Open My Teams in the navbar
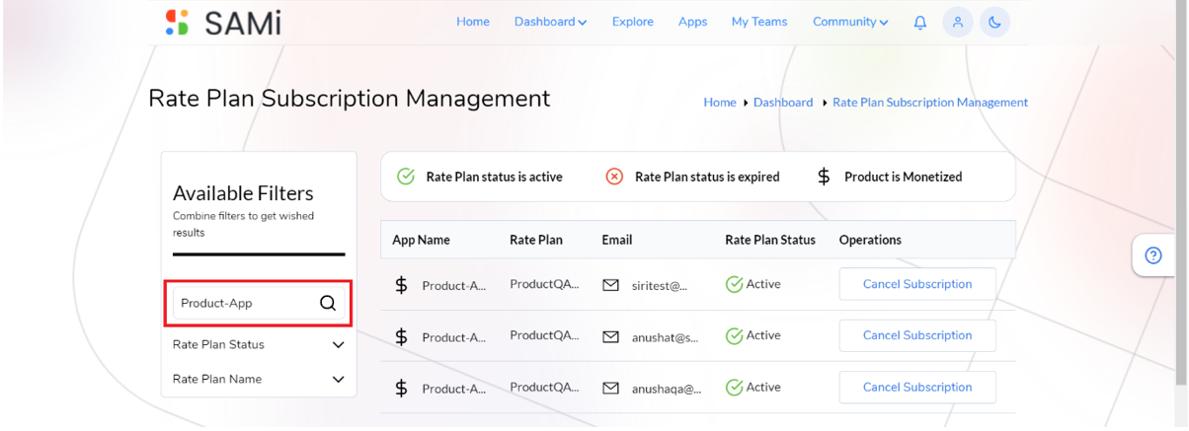This screenshot has height=431, width=1189. pyautogui.click(x=759, y=22)
